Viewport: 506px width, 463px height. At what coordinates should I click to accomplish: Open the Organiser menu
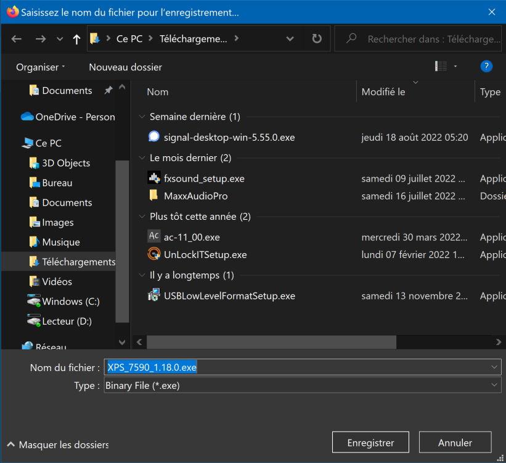click(40, 67)
